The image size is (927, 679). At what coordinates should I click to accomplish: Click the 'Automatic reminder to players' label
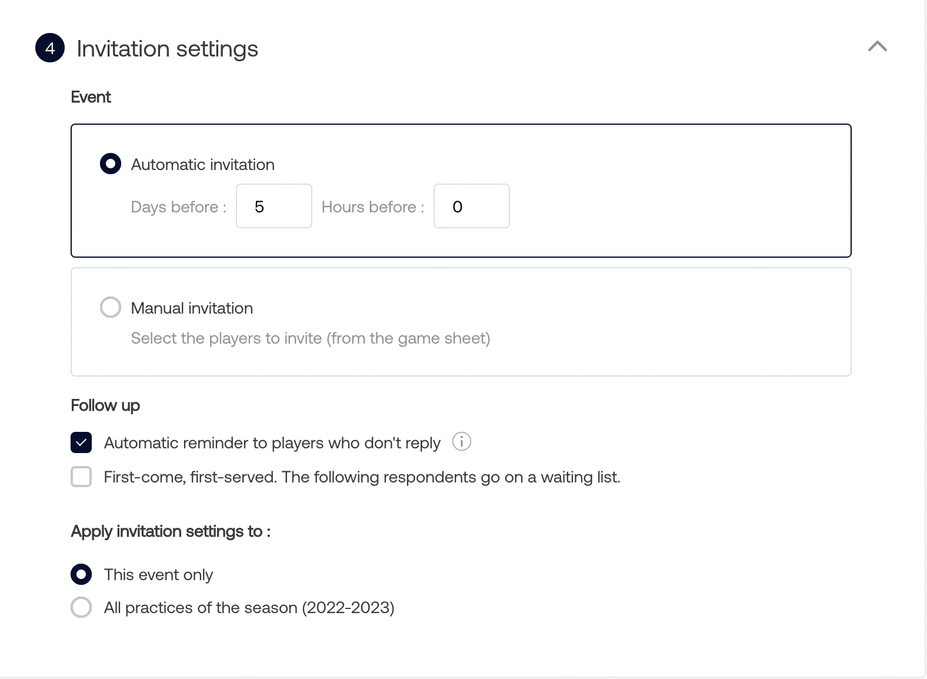coord(272,443)
